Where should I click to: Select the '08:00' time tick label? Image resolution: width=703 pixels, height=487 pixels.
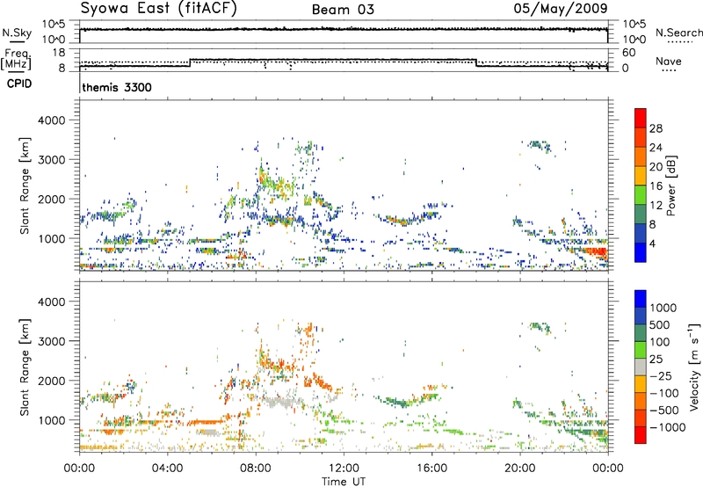(x=256, y=469)
